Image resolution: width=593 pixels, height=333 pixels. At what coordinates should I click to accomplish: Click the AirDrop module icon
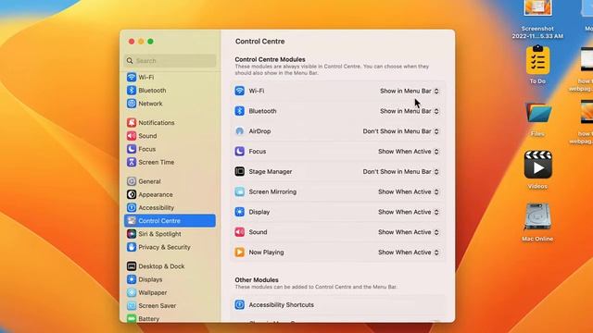point(239,131)
